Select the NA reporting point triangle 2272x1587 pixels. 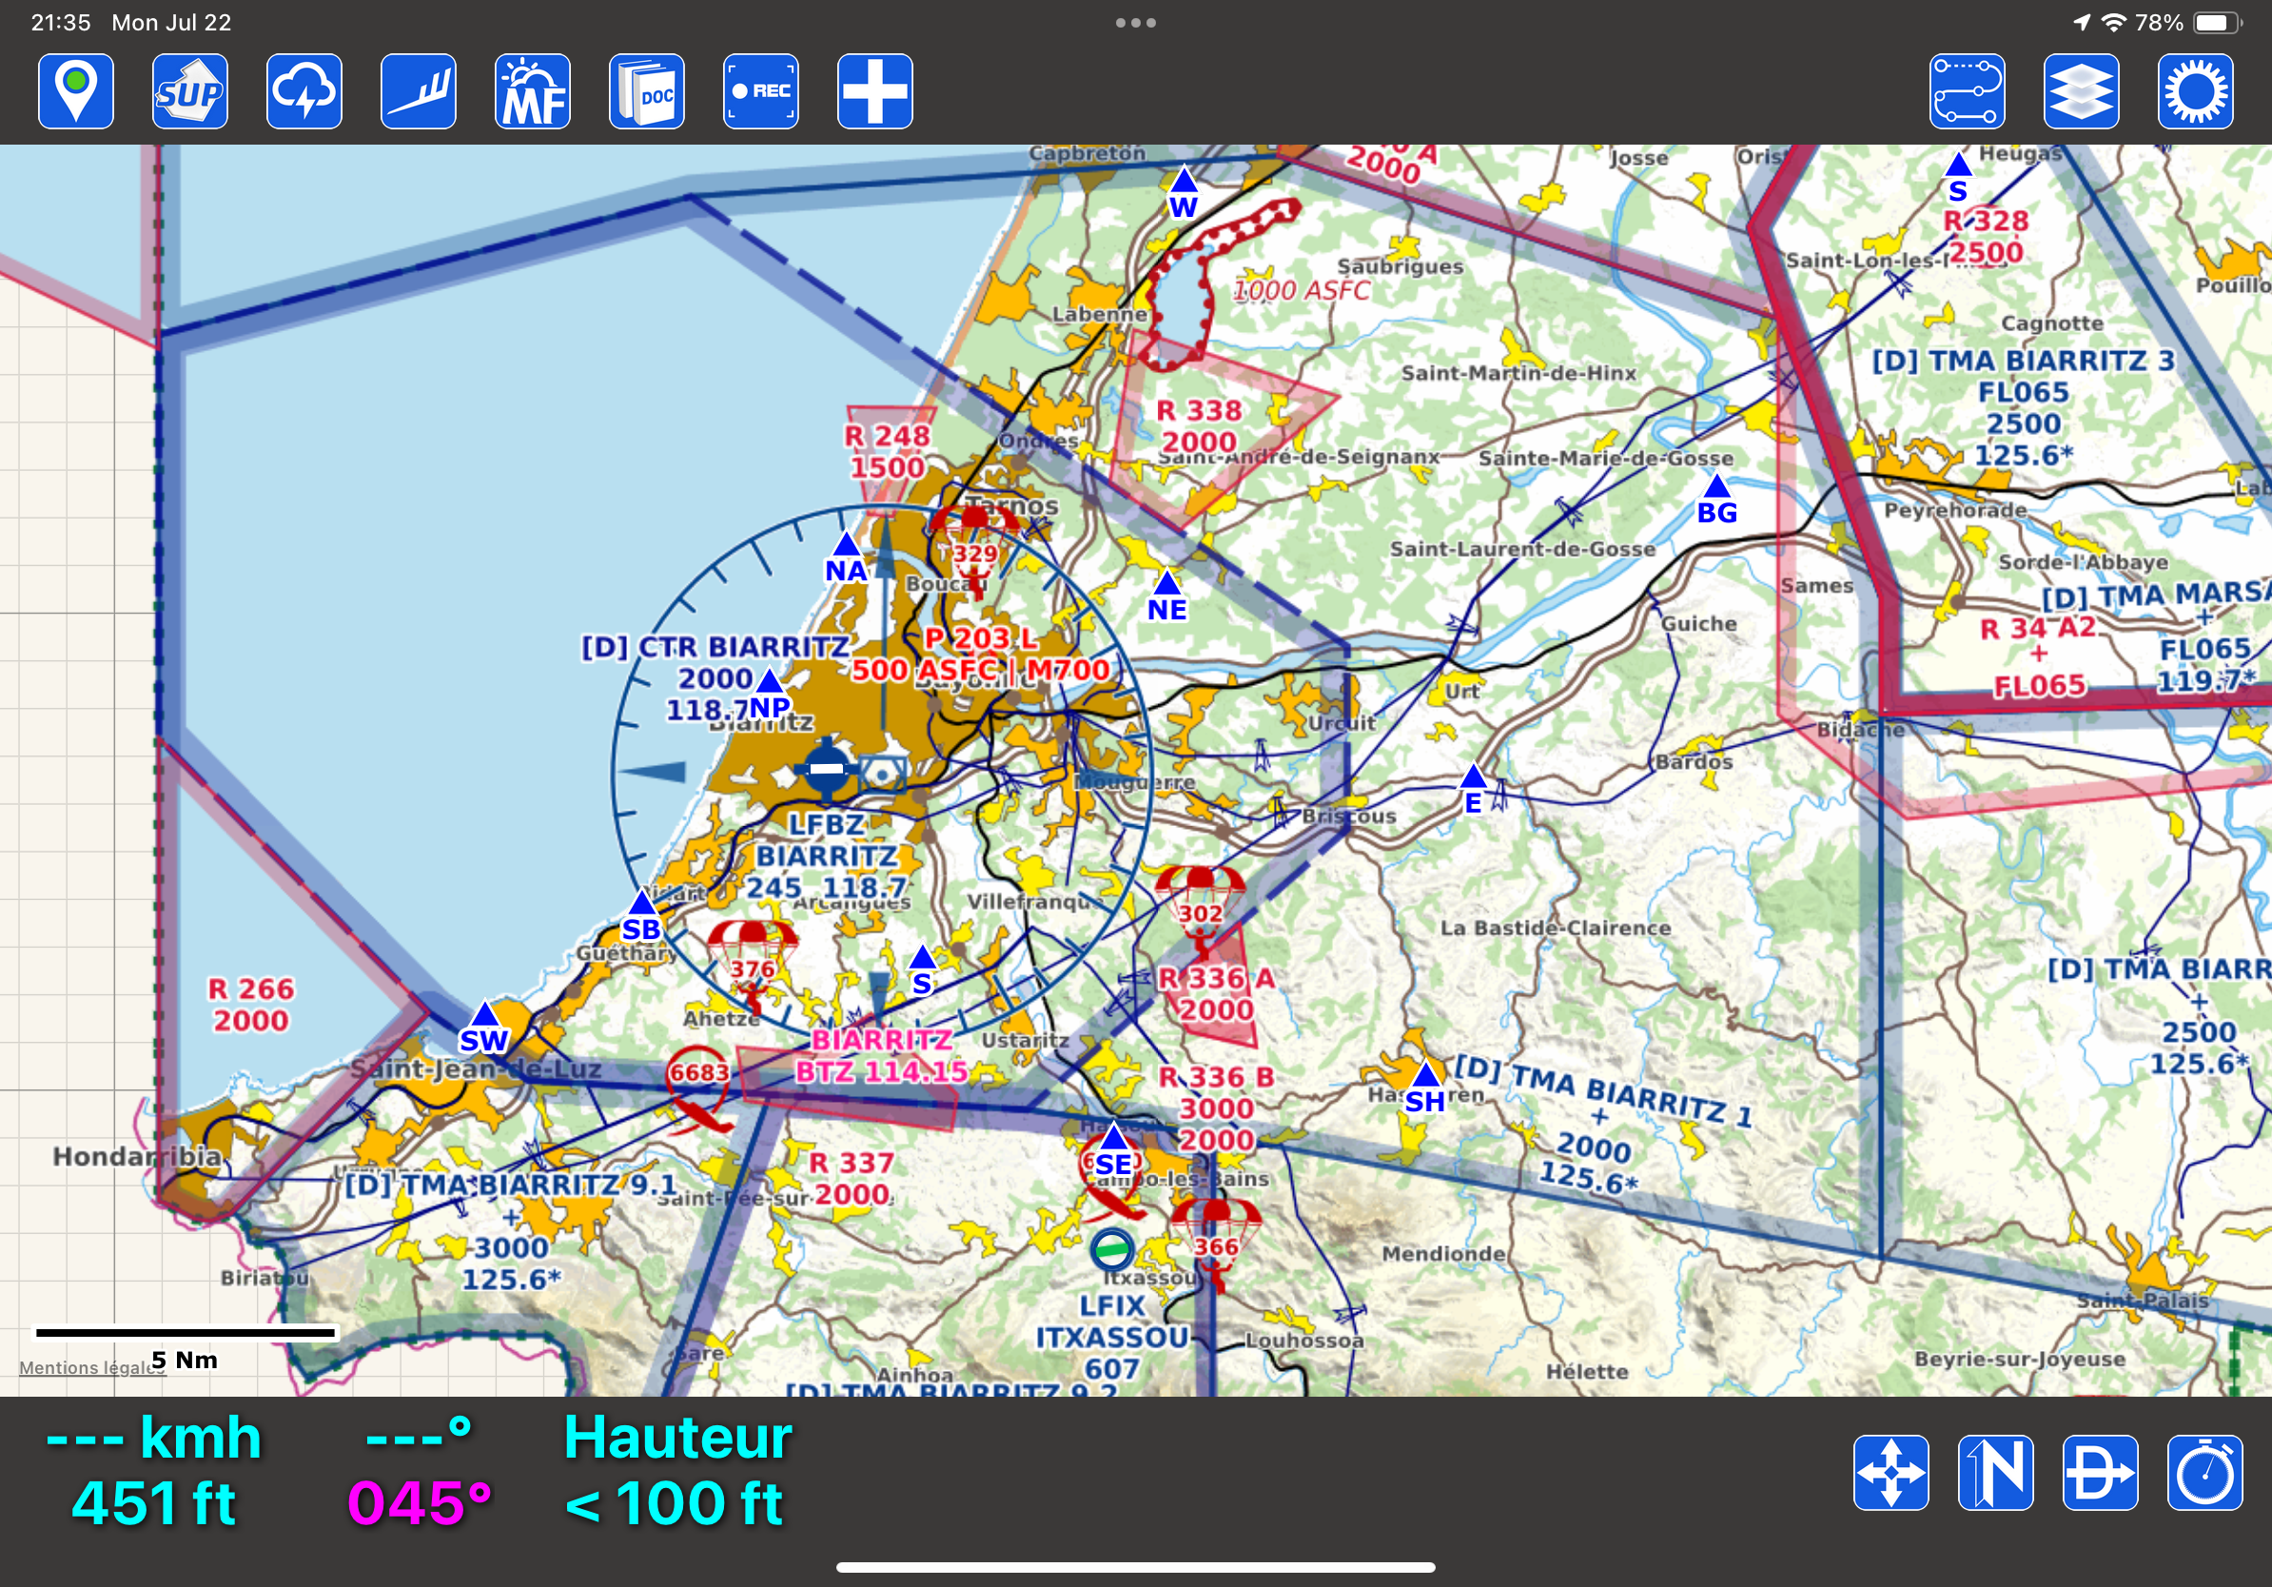coord(846,544)
